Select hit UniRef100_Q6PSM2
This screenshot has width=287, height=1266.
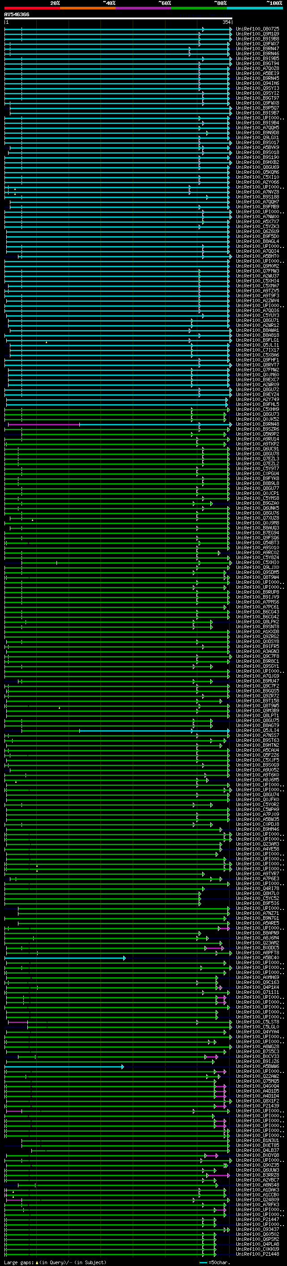[x=257, y=1239]
